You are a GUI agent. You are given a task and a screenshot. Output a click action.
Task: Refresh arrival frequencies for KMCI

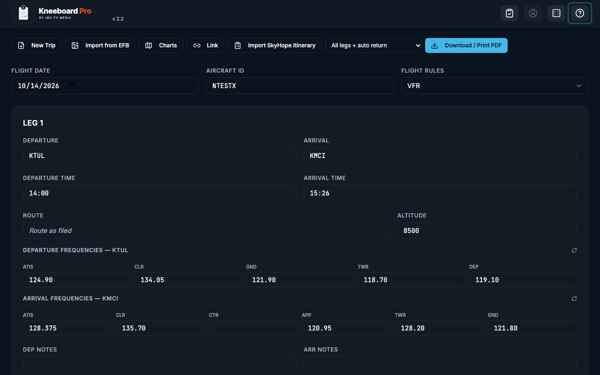tap(574, 299)
